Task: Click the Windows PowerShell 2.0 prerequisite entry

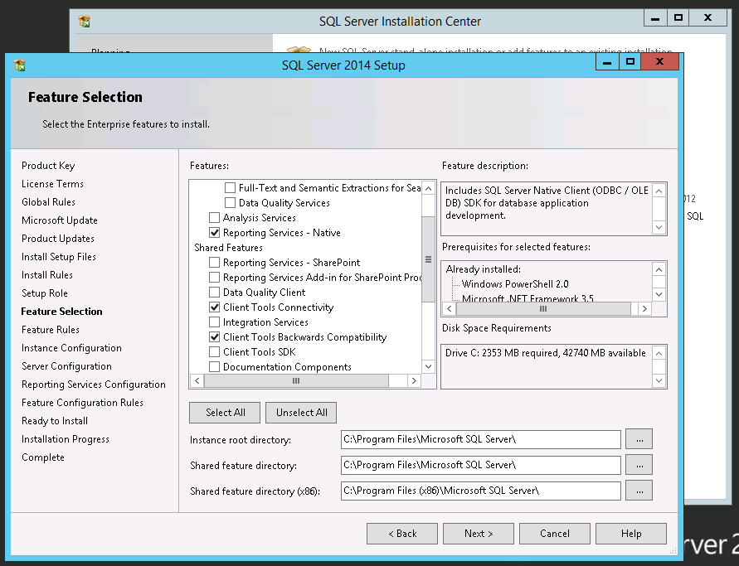Action: click(x=515, y=284)
